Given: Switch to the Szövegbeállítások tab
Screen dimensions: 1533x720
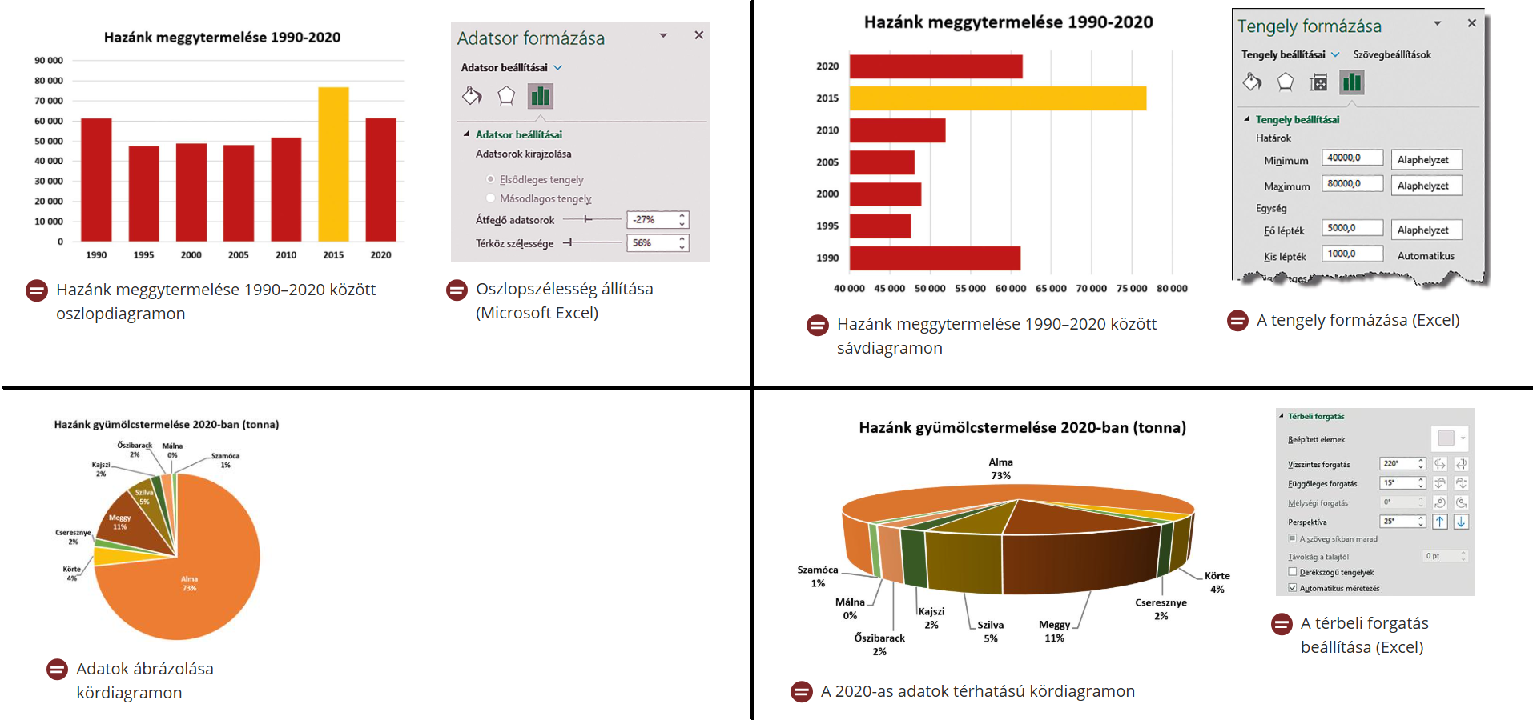Looking at the screenshot, I should coord(1392,54).
